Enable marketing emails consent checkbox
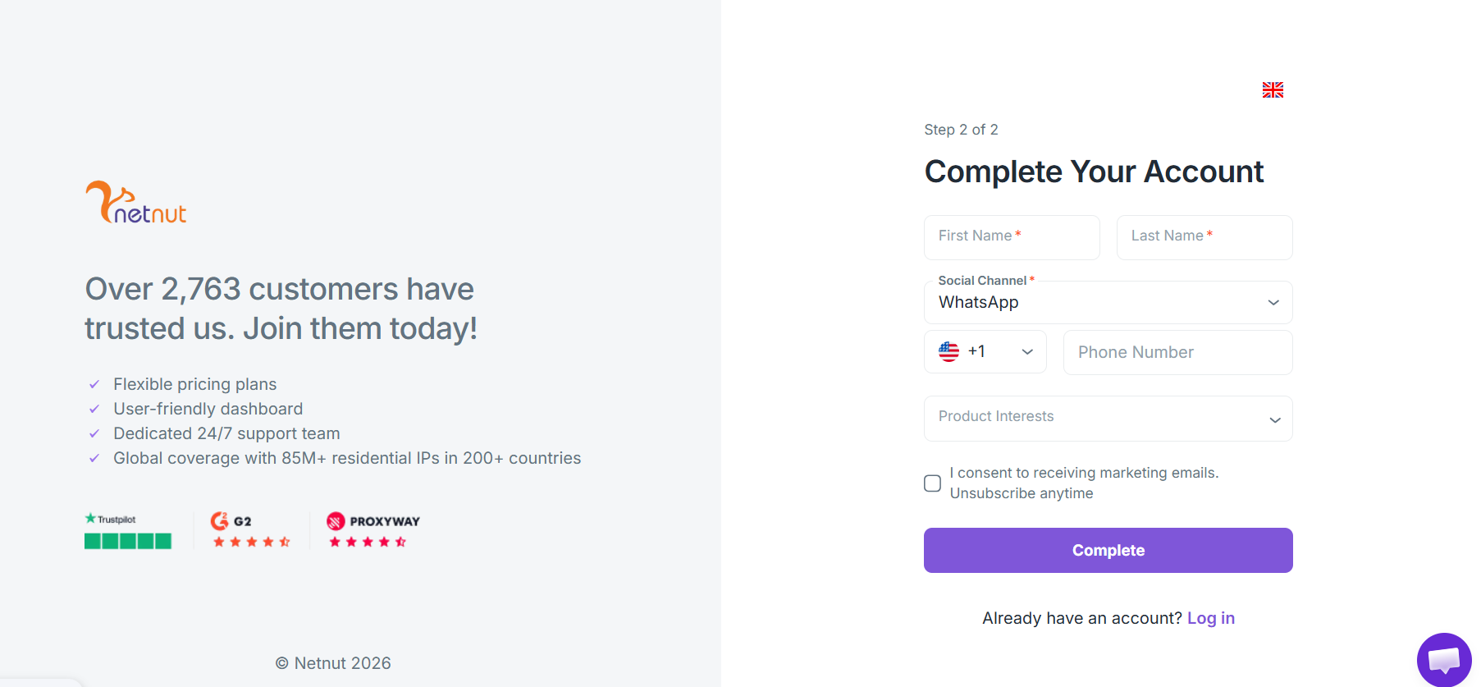Viewport: 1481px width, 687px height. pos(932,483)
